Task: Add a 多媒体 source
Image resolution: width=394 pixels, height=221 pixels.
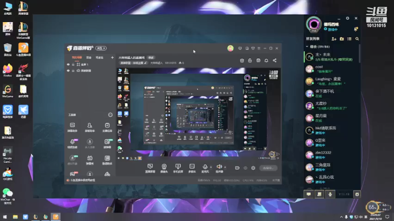Action: [192, 168]
